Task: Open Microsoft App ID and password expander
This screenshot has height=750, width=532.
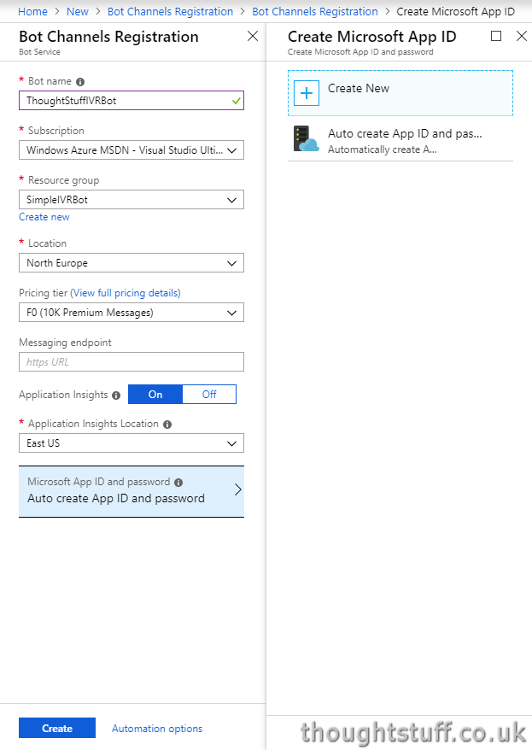Action: (132, 491)
